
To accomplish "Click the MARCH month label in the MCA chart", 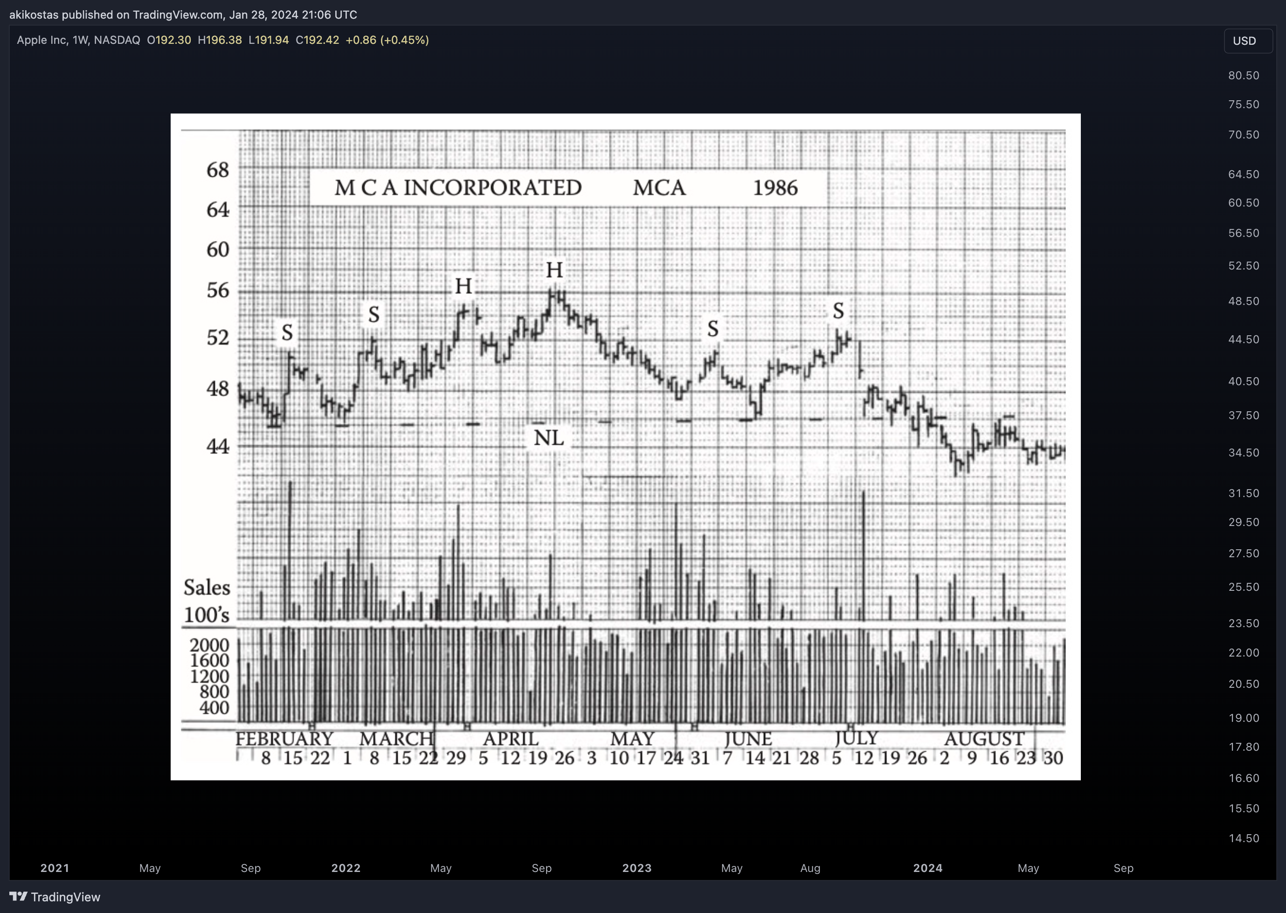I will [x=397, y=739].
